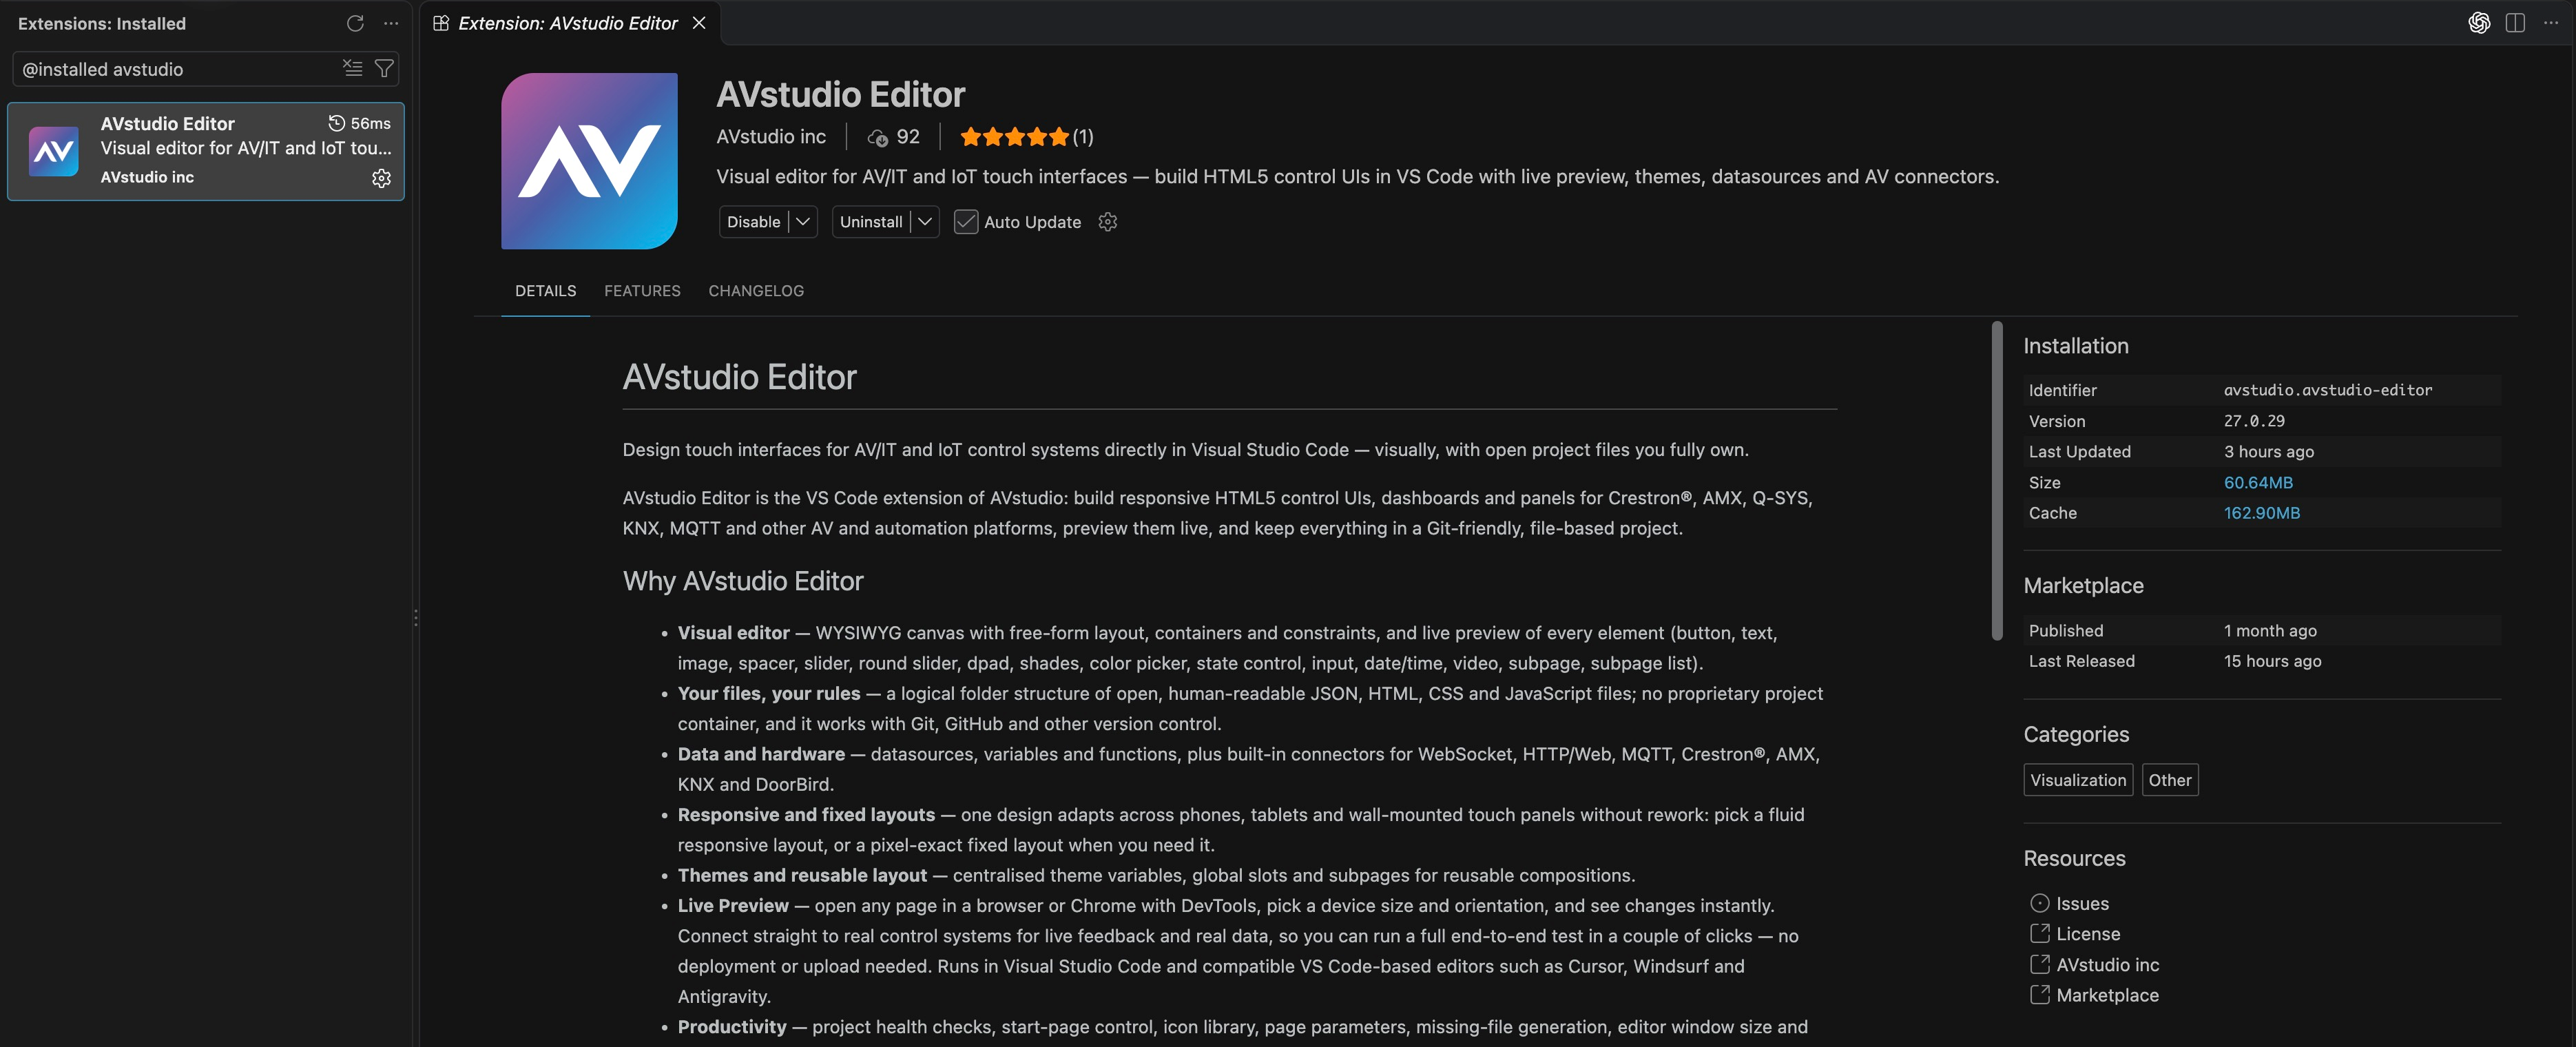This screenshot has width=2576, height=1047.
Task: Click the avstudio.avstudio-editor identifier value
Action: click(x=2328, y=390)
